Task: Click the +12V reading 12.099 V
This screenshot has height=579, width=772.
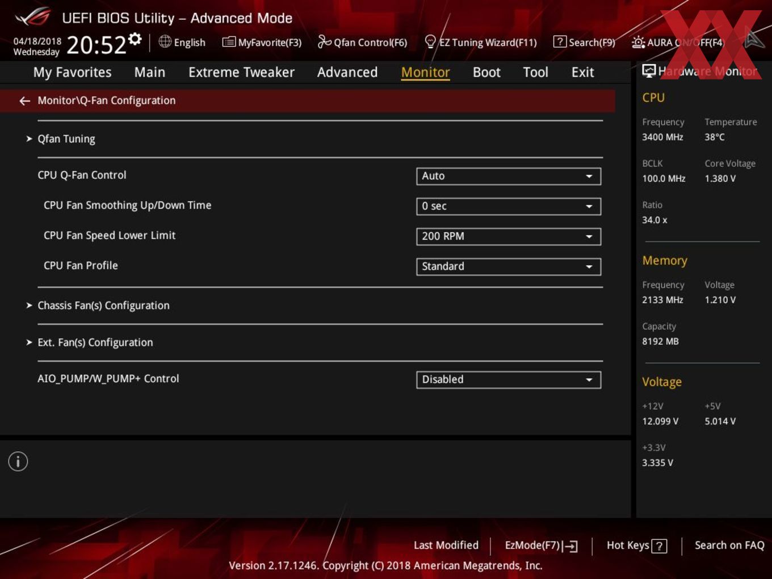Action: 660,421
